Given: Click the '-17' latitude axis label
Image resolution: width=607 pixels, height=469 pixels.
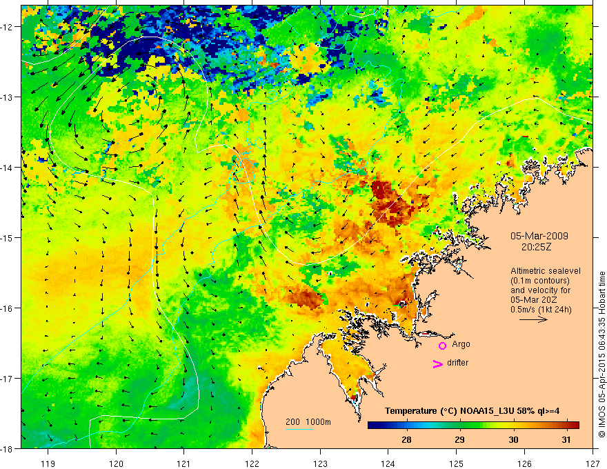Looking at the screenshot, I should pos(8,379).
